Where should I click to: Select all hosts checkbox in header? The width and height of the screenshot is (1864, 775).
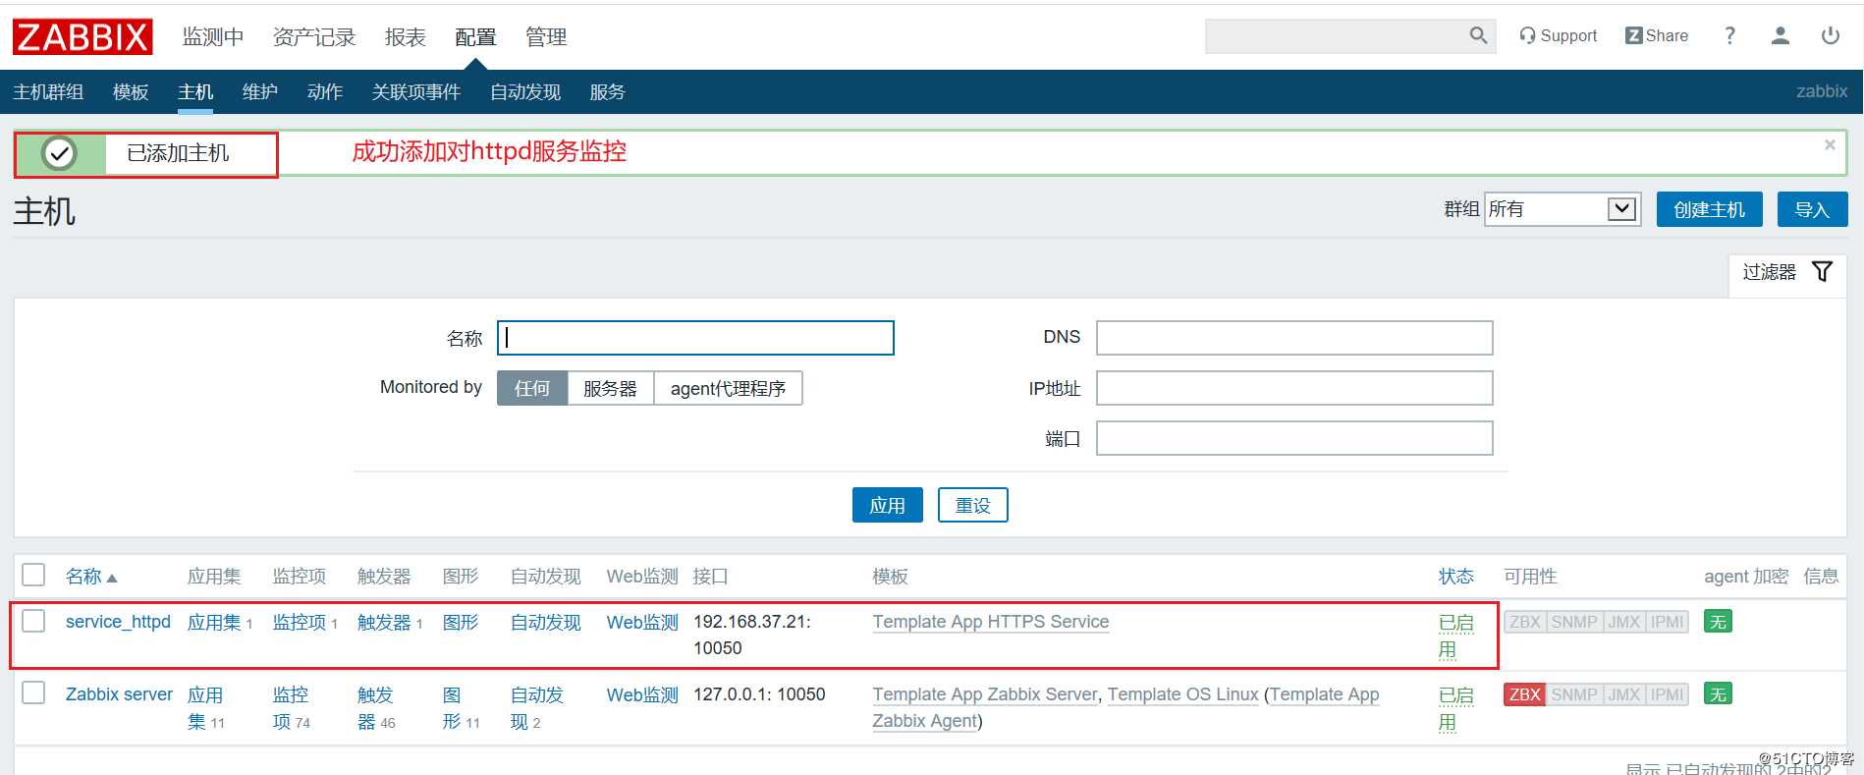pos(33,575)
